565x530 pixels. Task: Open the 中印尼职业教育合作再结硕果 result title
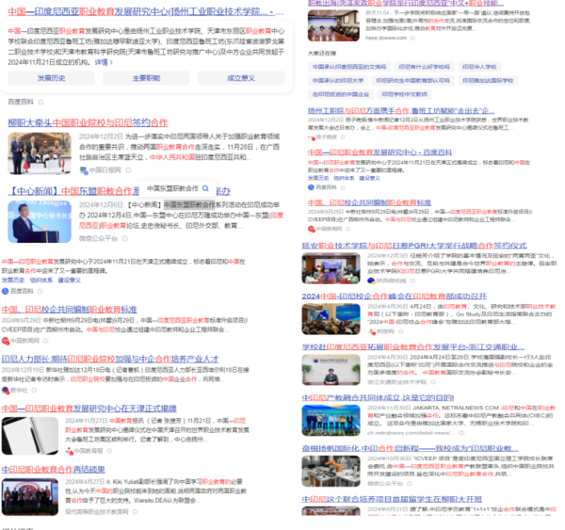53,469
